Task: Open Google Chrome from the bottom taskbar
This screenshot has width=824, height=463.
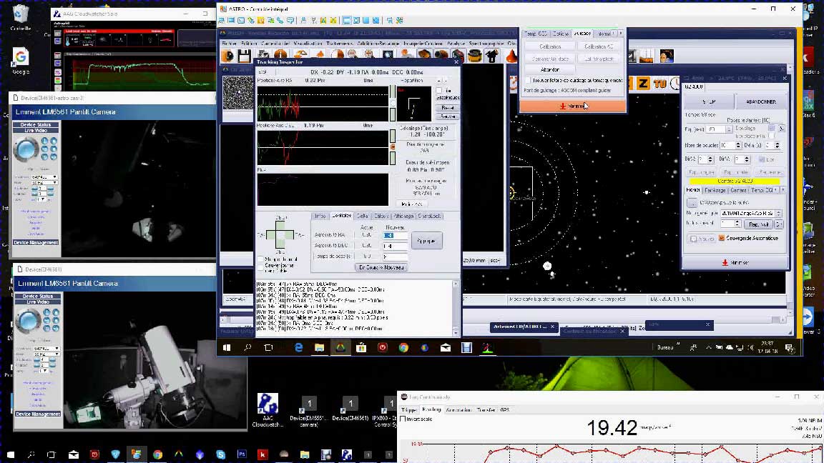Action: (x=157, y=454)
